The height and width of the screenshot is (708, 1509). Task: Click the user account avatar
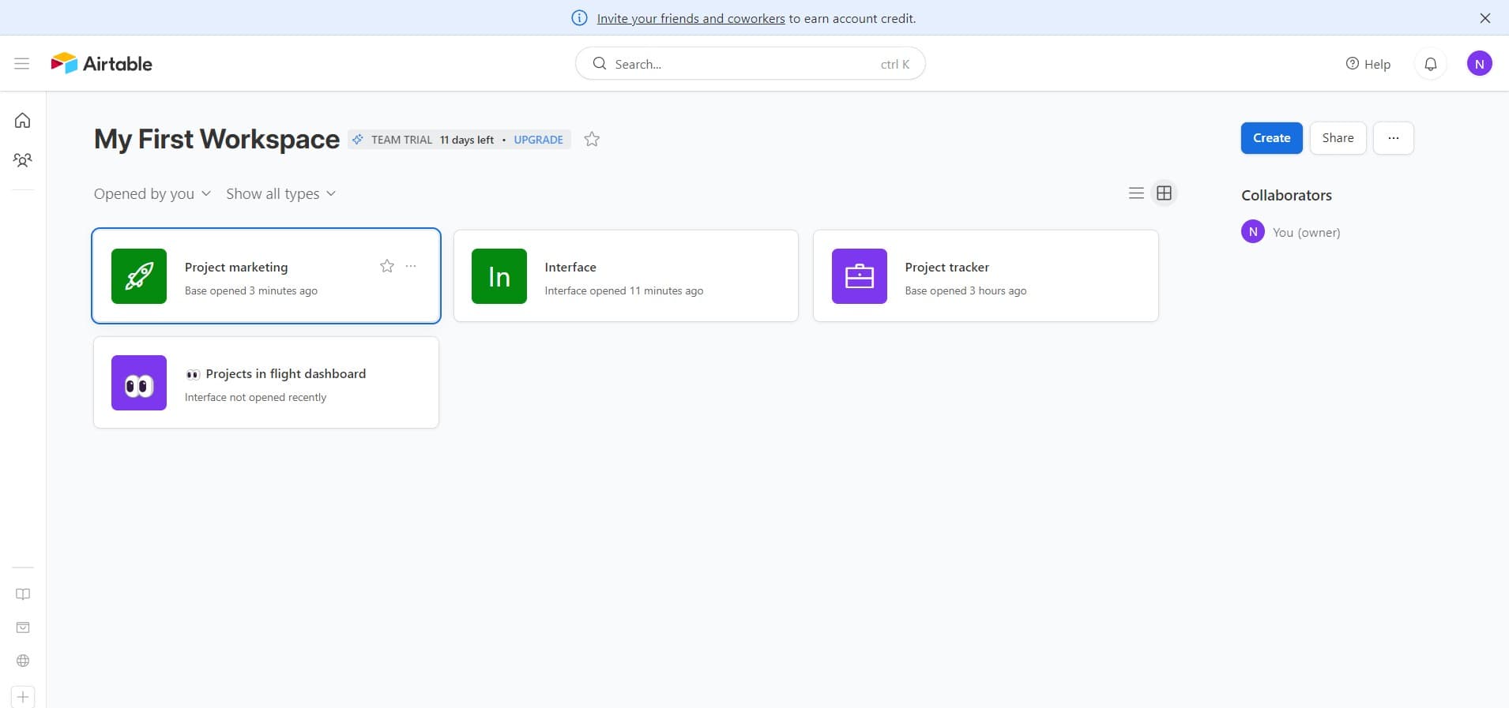tap(1479, 64)
